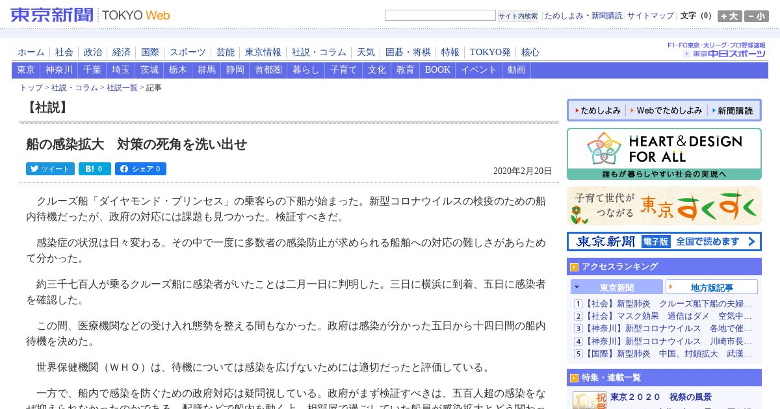Open ranking 4 川崎市長 article

tap(669, 341)
